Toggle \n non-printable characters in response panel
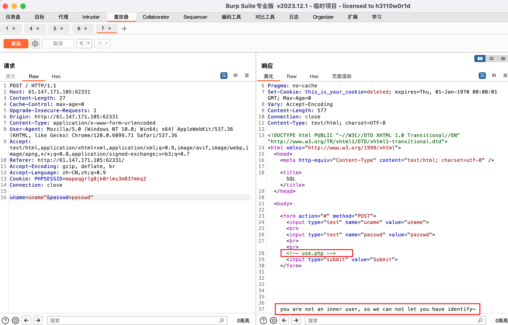The height and width of the screenshot is (325, 508). click(494, 75)
